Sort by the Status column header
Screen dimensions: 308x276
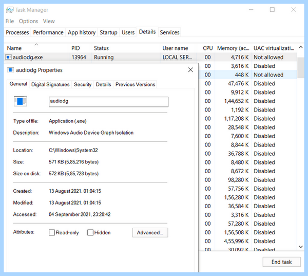(x=126, y=48)
